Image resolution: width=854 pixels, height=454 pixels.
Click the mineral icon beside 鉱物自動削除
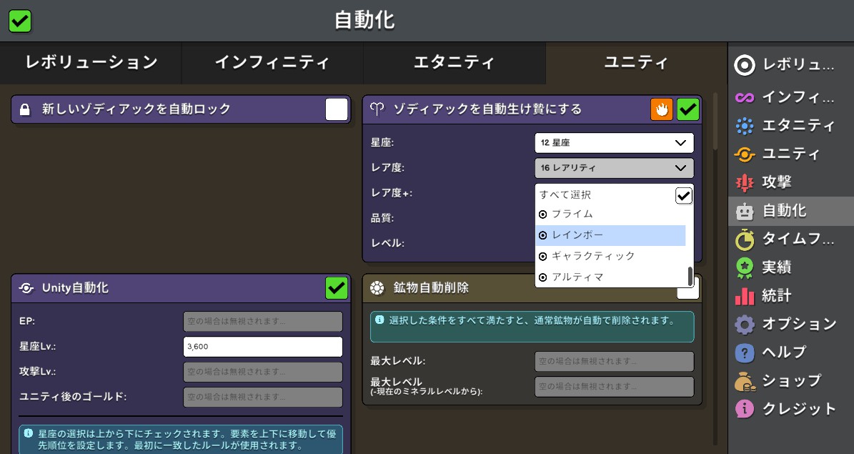click(x=377, y=288)
